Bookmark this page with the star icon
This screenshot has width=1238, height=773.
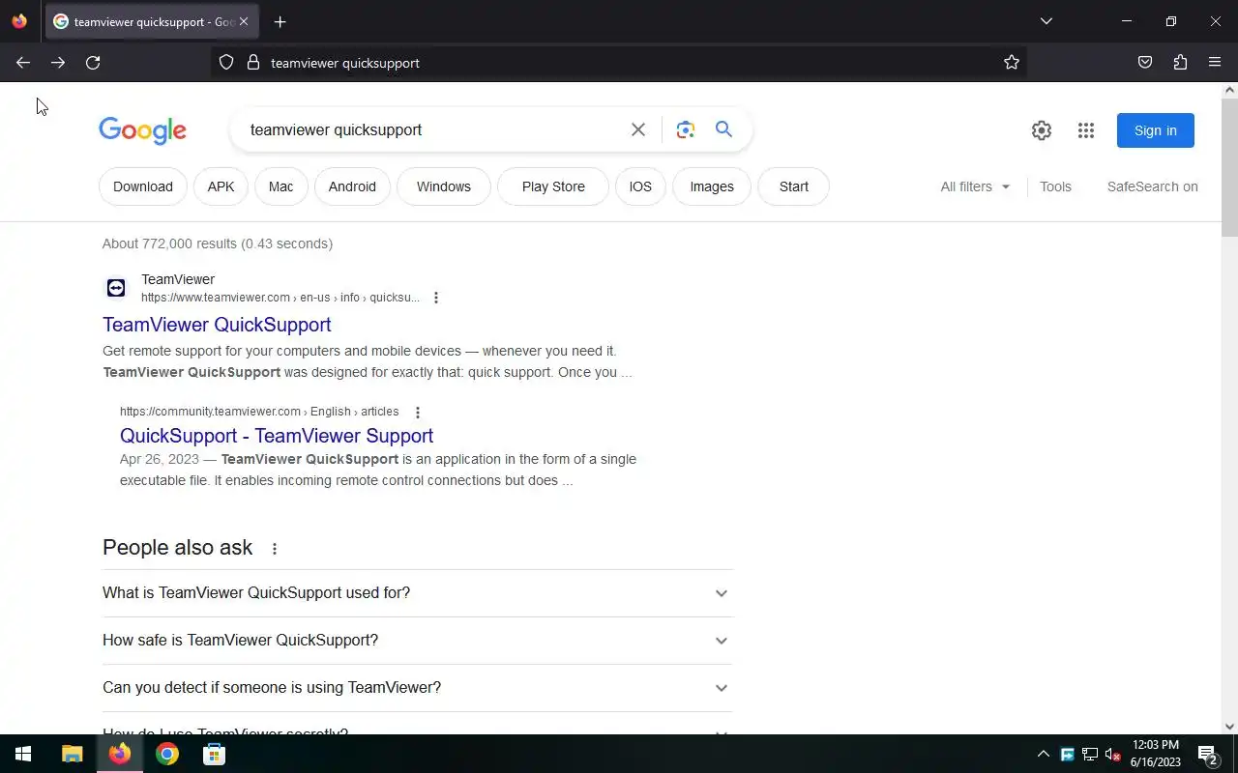(1012, 63)
